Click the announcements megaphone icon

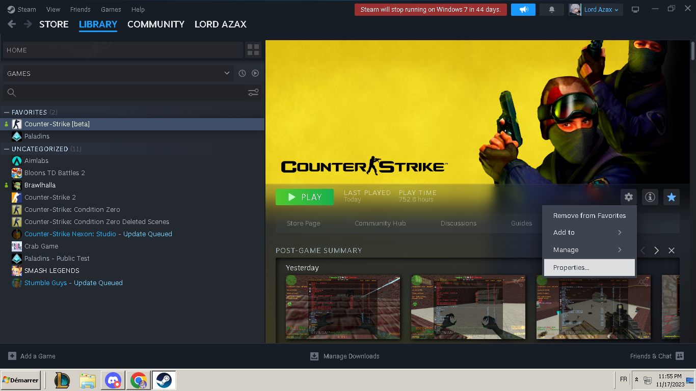523,10
